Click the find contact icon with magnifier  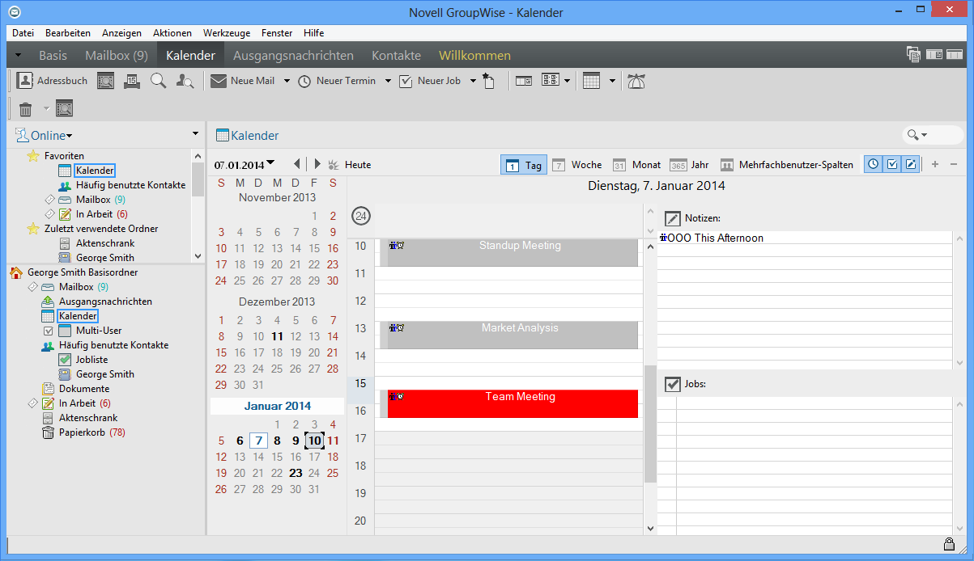point(185,81)
